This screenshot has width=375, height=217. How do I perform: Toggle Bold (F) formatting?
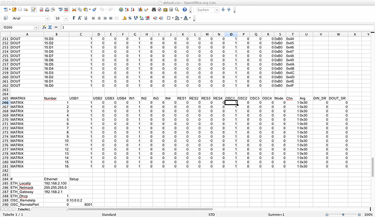(74, 18)
